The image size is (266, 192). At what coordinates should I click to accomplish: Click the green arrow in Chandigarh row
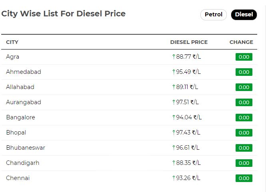[174, 163]
